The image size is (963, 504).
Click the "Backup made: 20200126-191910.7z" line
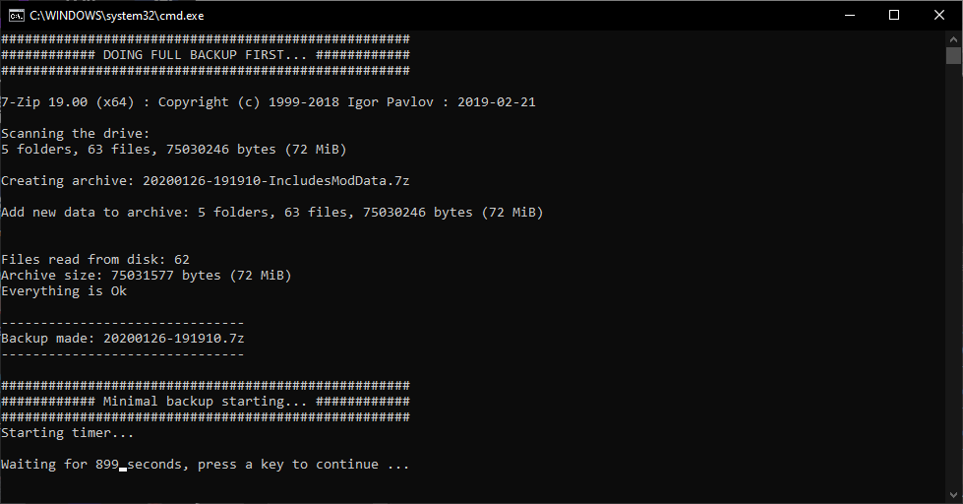tap(123, 339)
